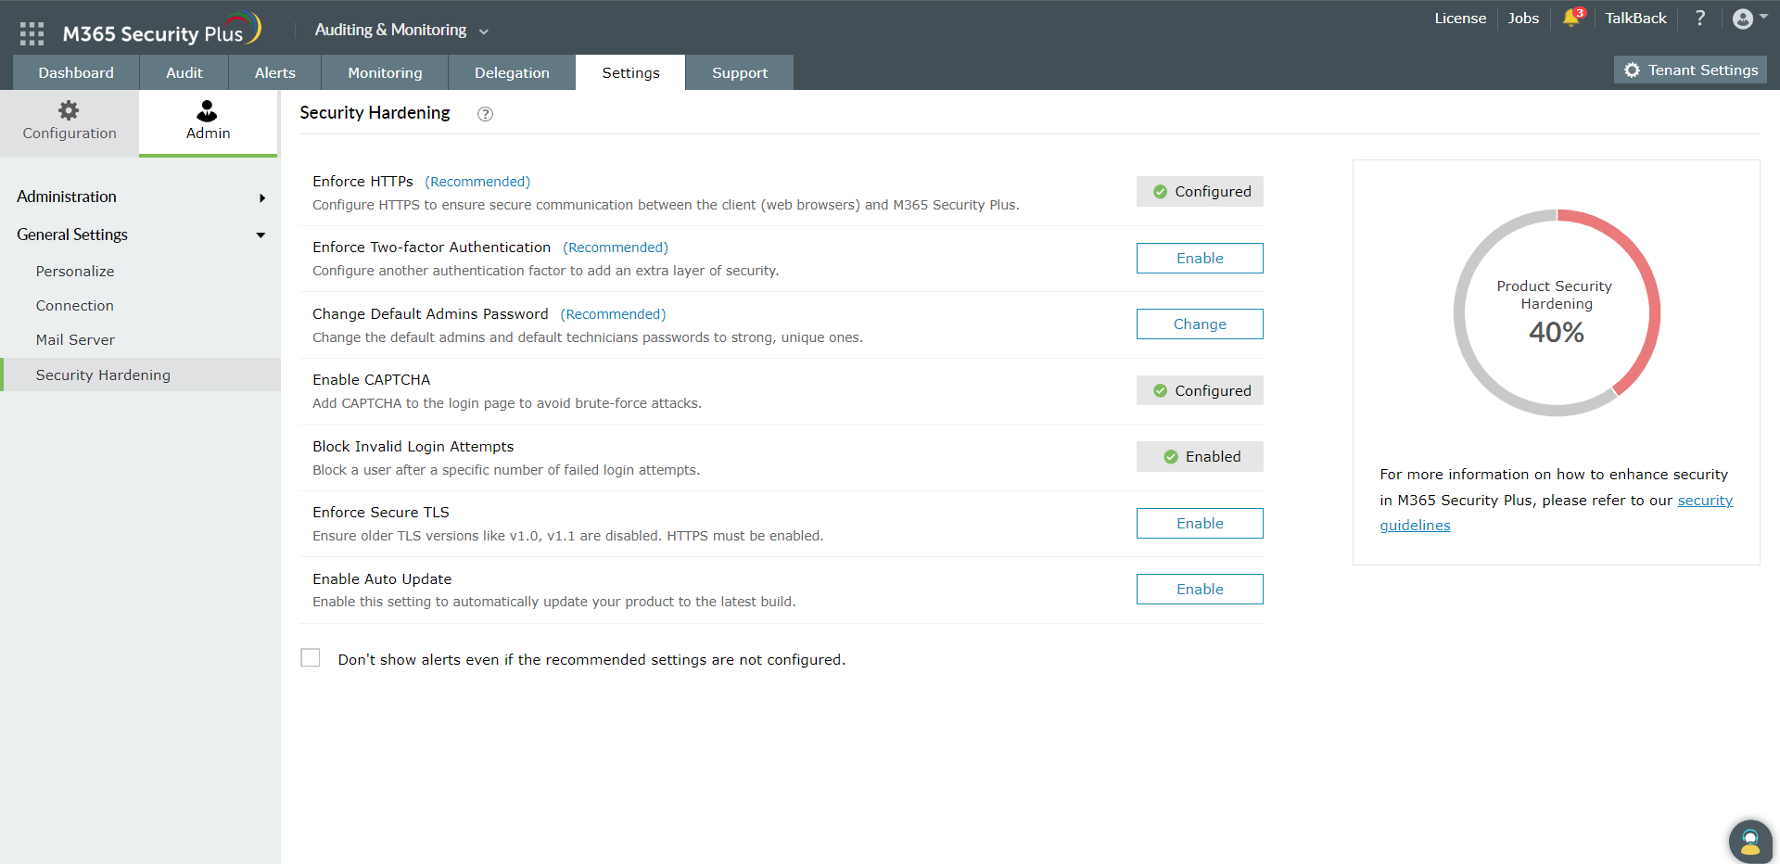Enable Auto Update
Screen dimensions: 1780x864
point(1200,590)
